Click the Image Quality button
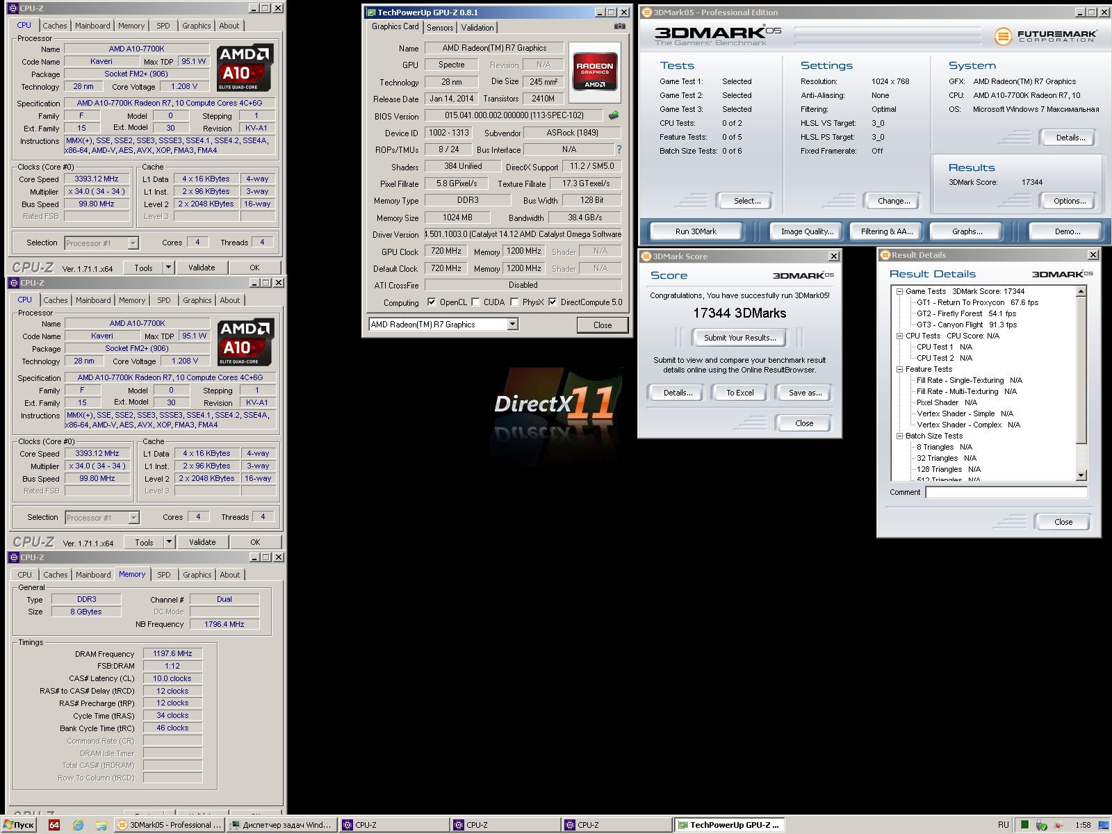This screenshot has height=834, width=1112. point(807,231)
